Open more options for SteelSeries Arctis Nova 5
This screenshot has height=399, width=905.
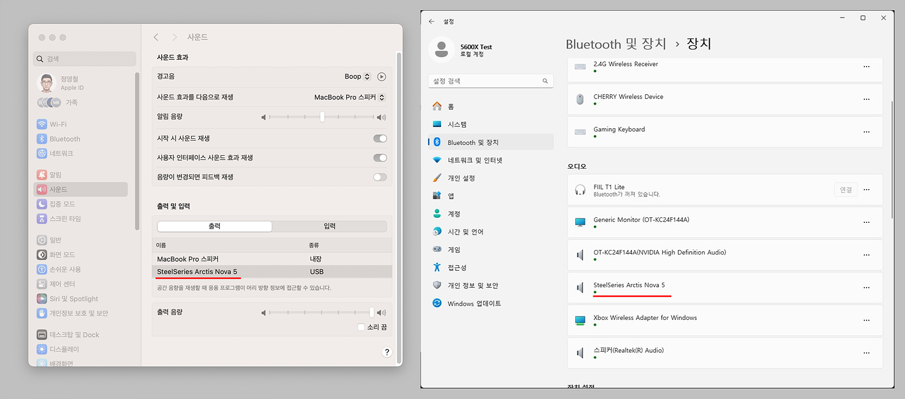coord(867,288)
